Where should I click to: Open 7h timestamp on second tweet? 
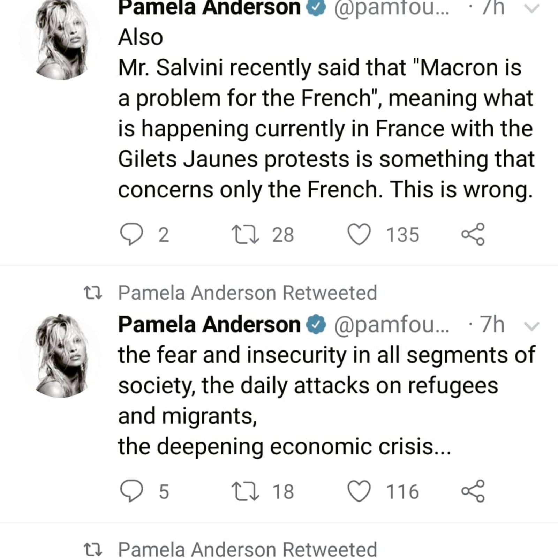(492, 325)
